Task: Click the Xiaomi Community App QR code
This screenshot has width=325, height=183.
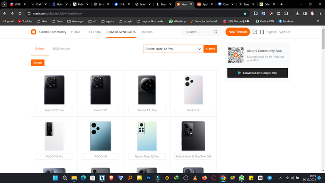Action: pyautogui.click(x=236, y=55)
